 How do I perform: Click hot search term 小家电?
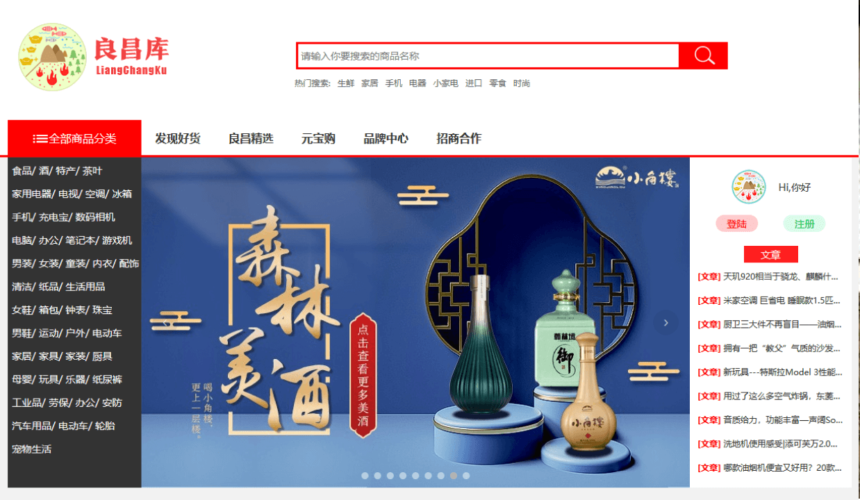[x=445, y=83]
